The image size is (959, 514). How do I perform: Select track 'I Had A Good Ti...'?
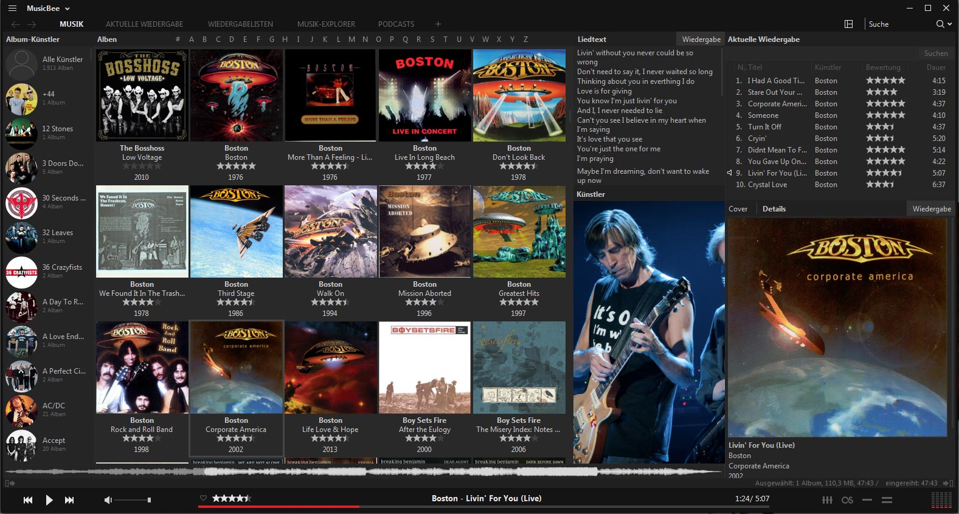pyautogui.click(x=776, y=81)
